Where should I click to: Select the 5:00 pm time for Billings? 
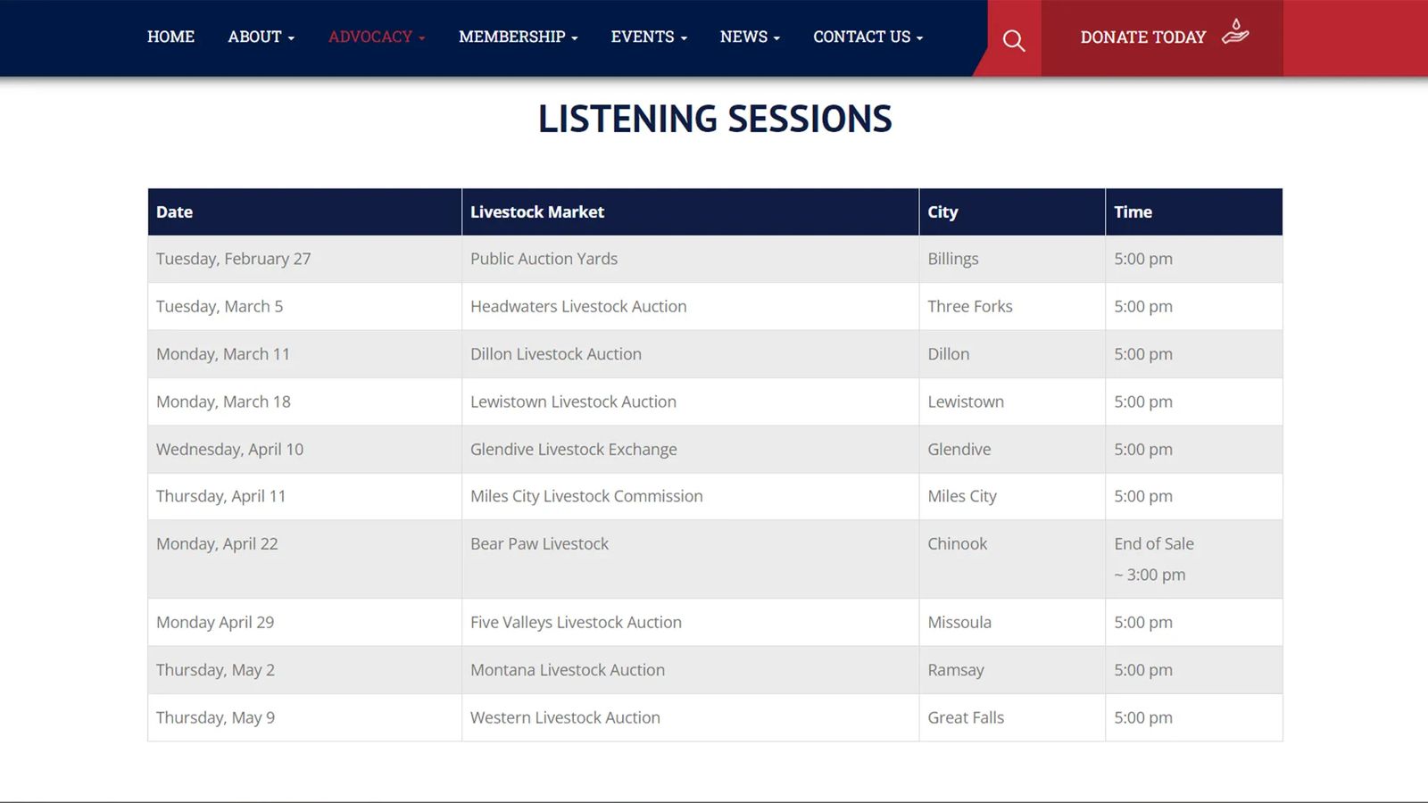tap(1194, 259)
